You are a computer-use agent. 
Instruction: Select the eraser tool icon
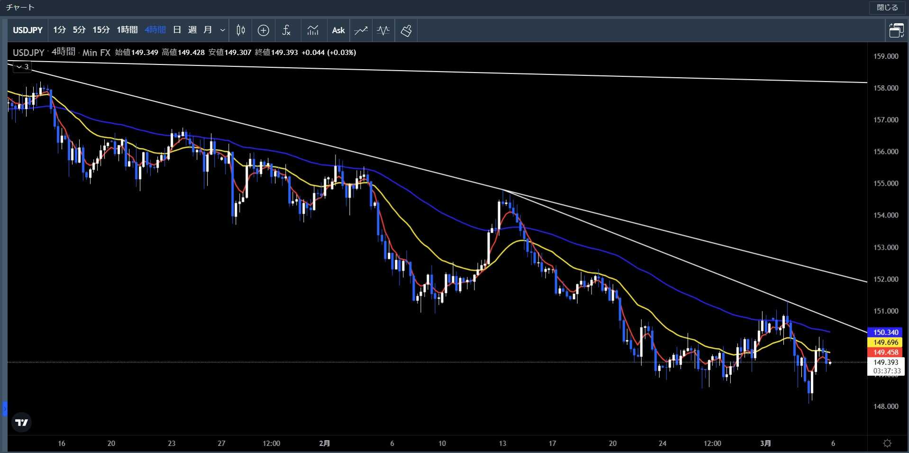point(406,30)
